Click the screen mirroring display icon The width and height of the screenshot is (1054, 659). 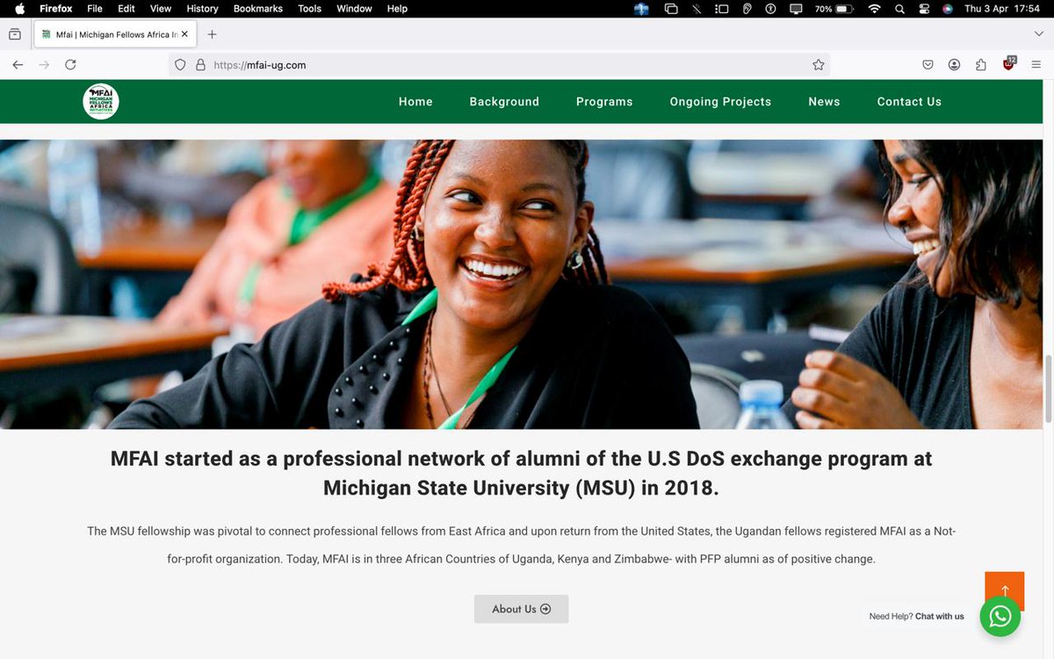coord(796,9)
